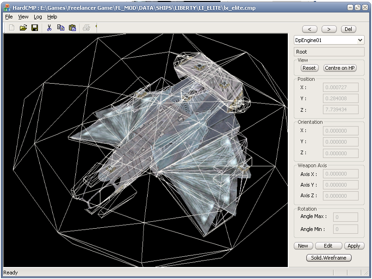Click the Centre on HP button
372x279 pixels.
[340, 68]
